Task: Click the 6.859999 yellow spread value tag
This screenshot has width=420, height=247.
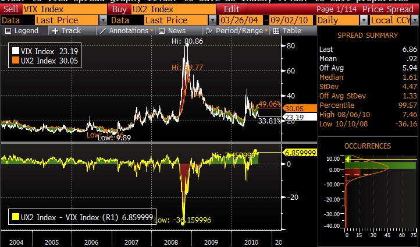Action: tap(300, 153)
